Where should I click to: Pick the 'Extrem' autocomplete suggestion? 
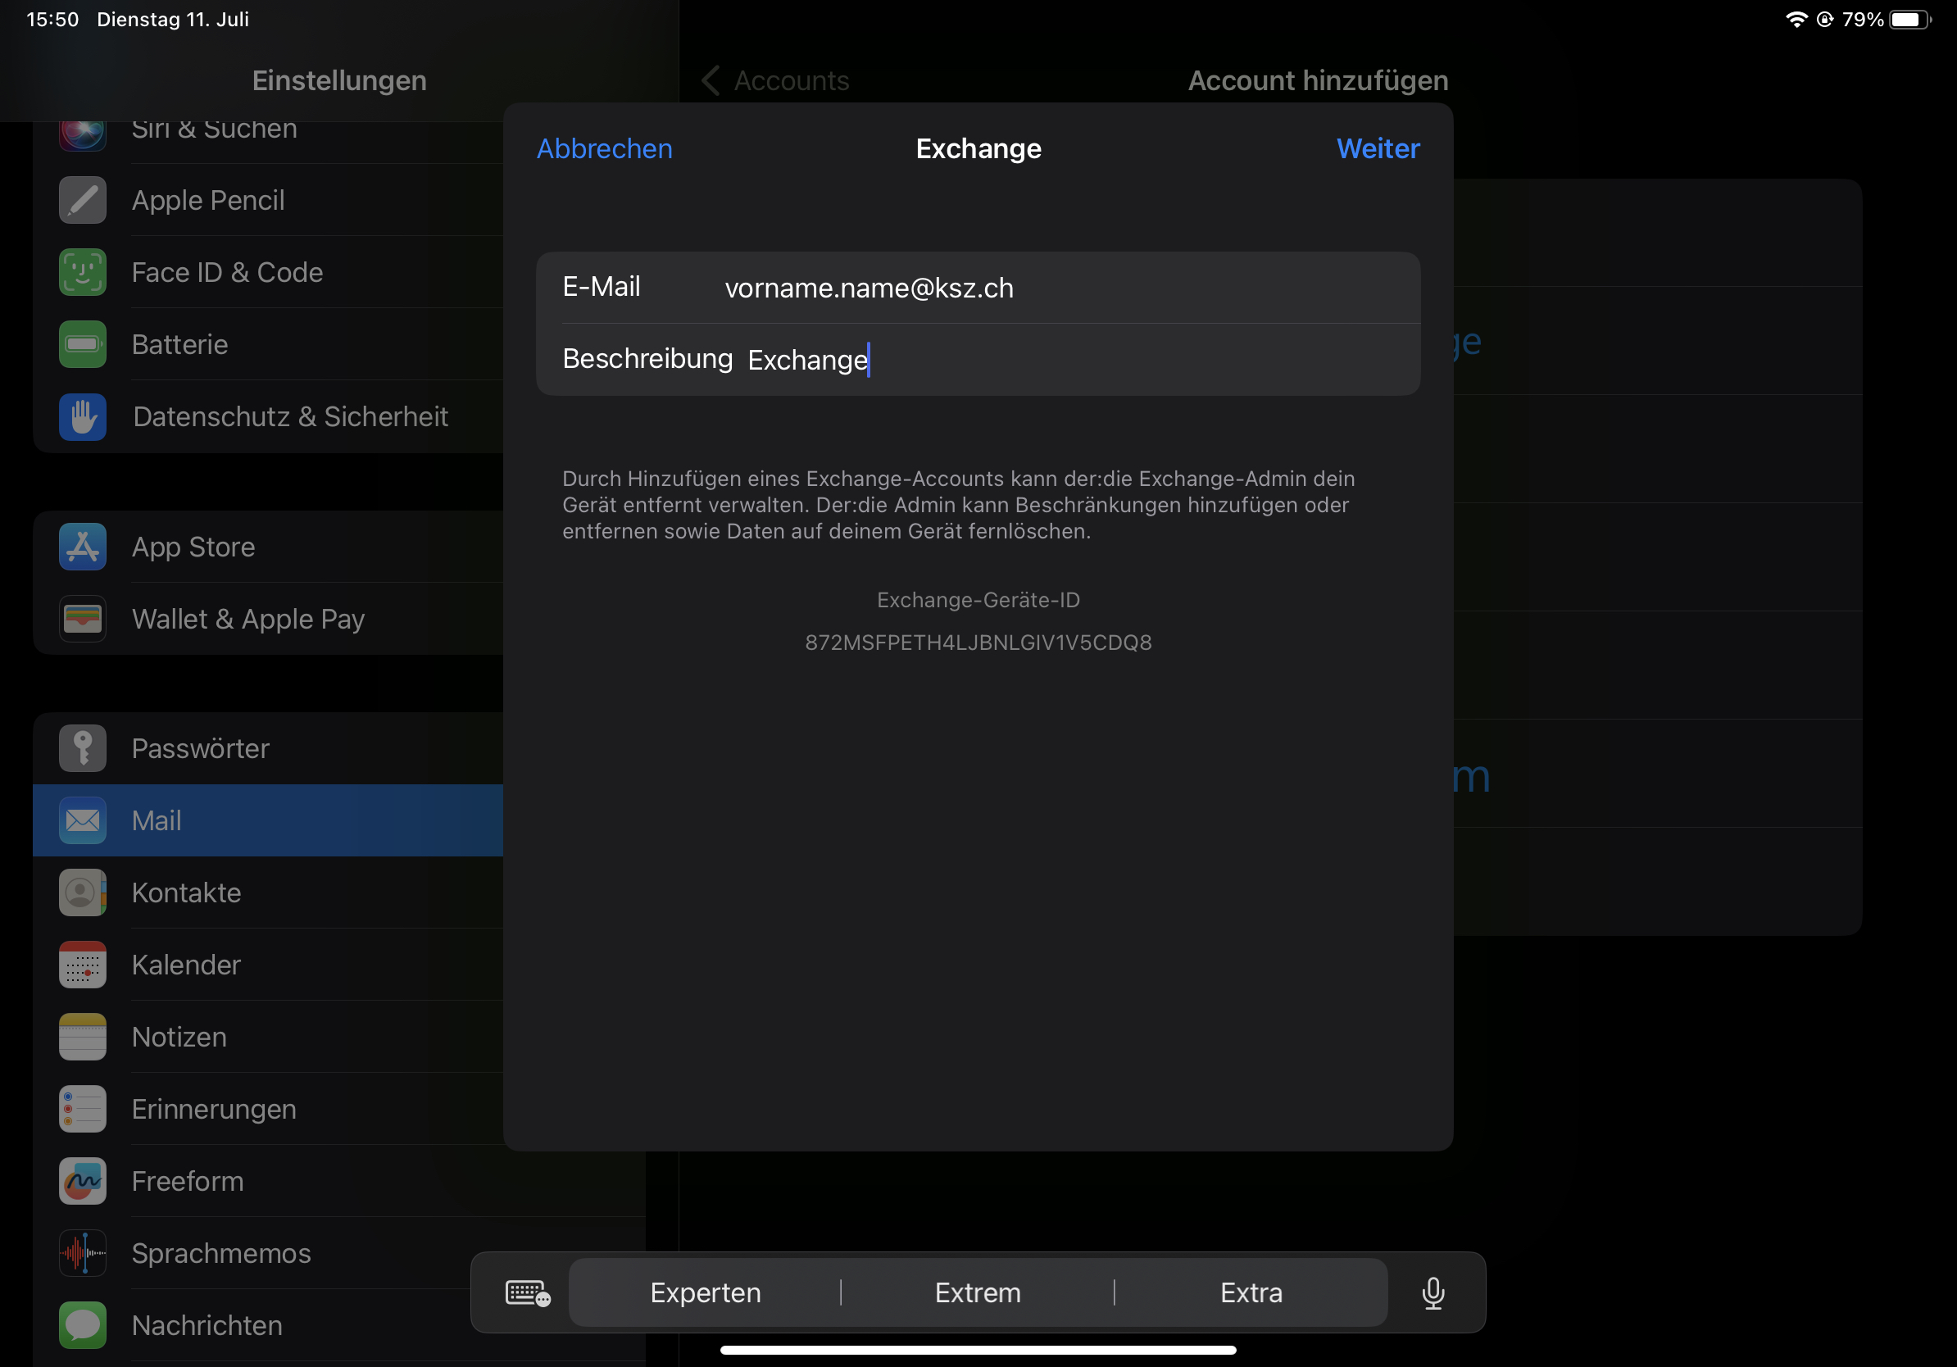click(978, 1293)
